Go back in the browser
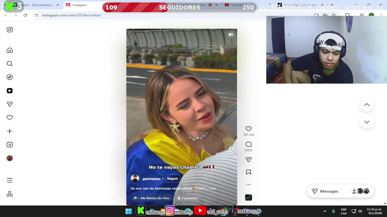The image size is (387, 217). point(6,15)
